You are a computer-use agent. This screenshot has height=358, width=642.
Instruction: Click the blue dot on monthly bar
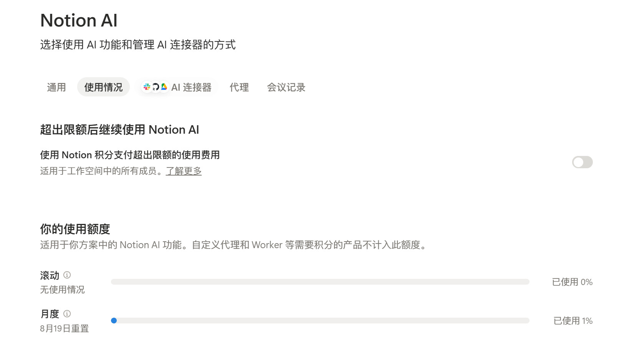pyautogui.click(x=114, y=321)
